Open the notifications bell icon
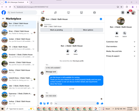Viewport: 139px width, 111px height. pyautogui.click(x=128, y=12)
